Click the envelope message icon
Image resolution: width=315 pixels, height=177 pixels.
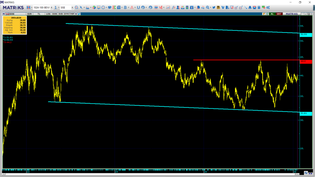coord(254,7)
